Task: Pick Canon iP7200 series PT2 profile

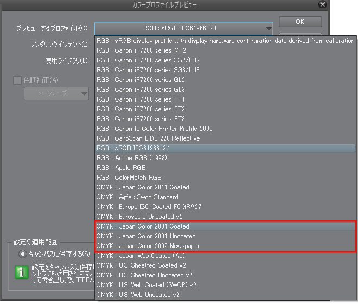Action: (x=225, y=109)
